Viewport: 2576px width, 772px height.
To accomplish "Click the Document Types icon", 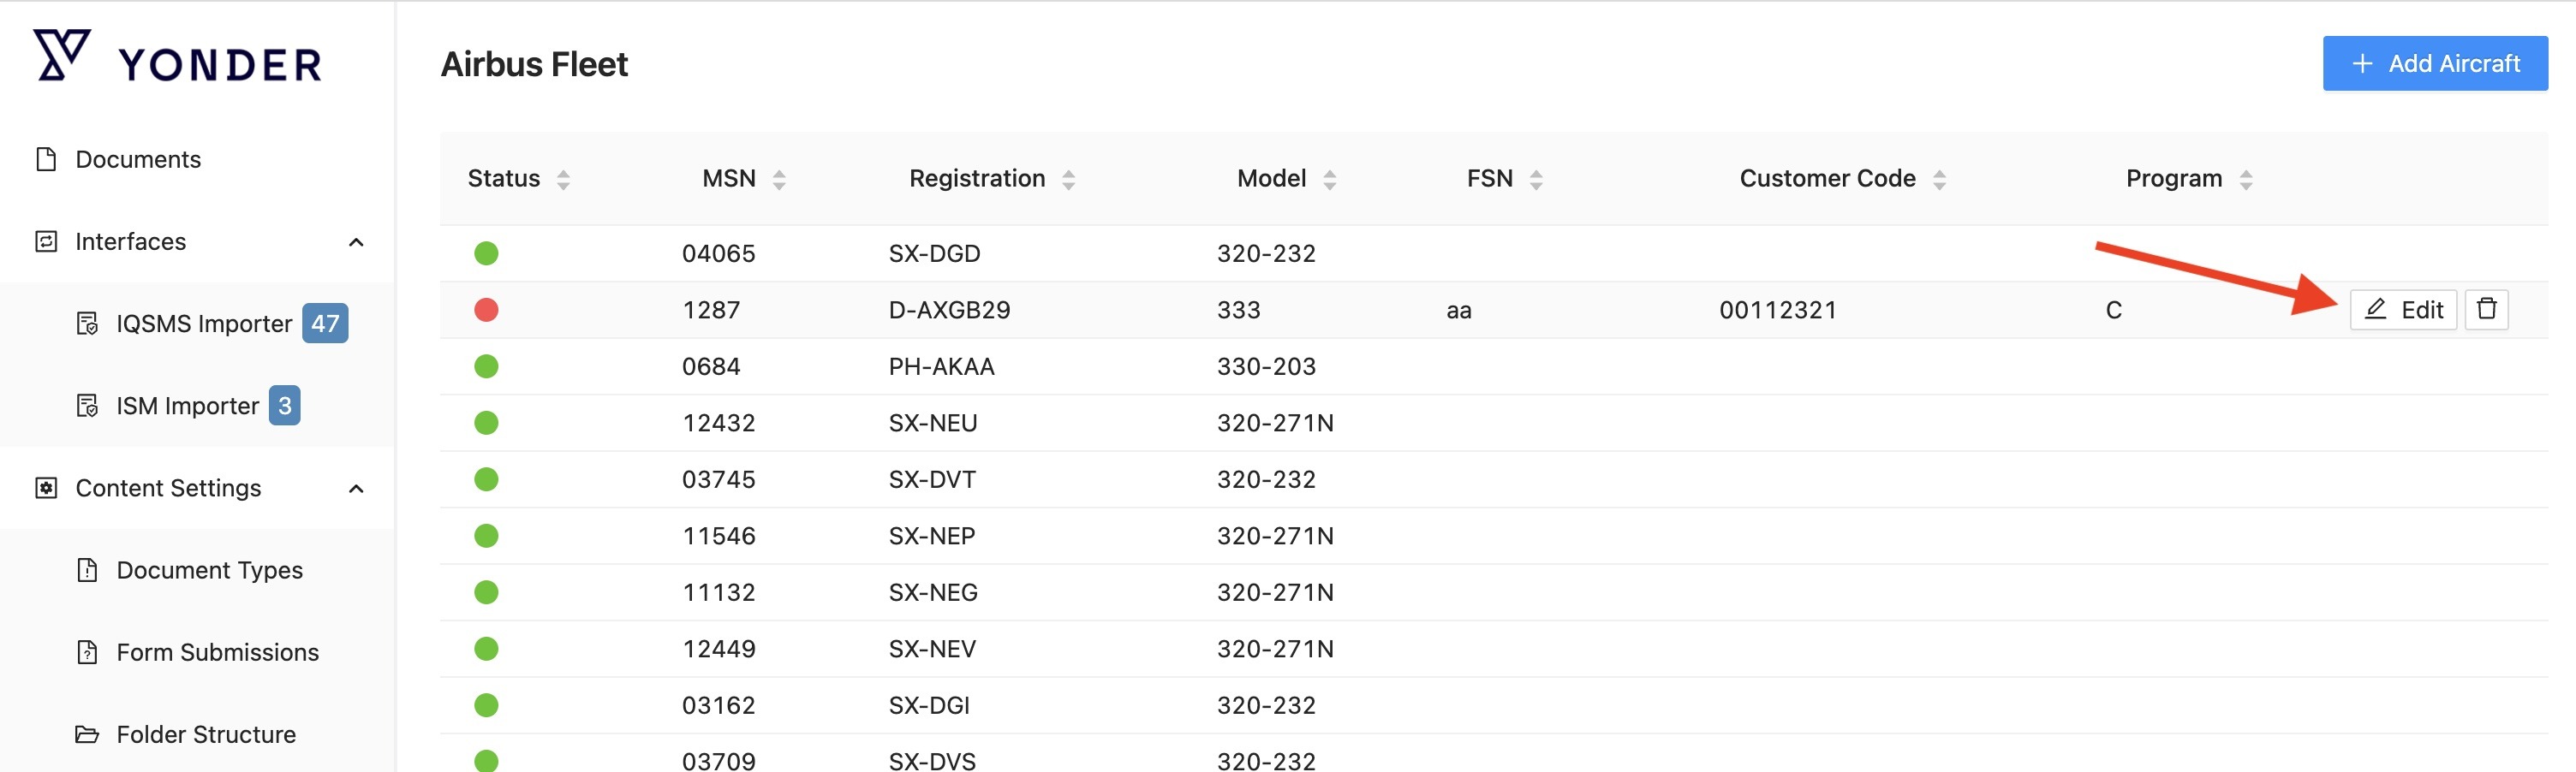I will pos(87,570).
